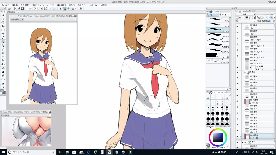276x155 pixels.
Task: Toggle Snap to Grid icon
Action: [68, 9]
